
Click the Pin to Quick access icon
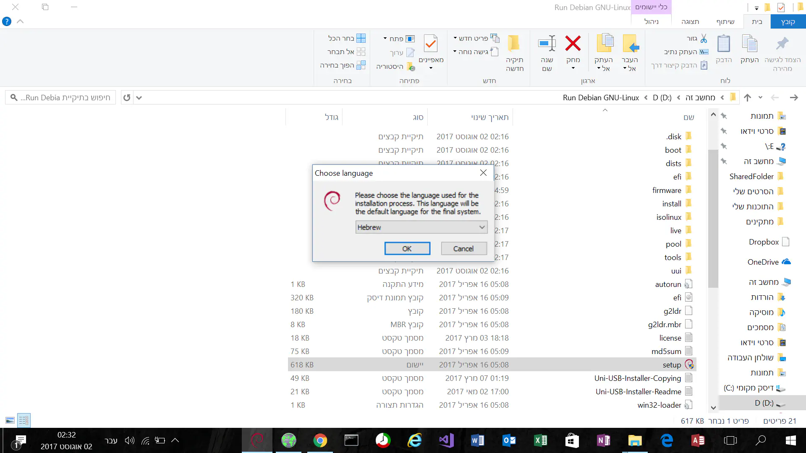click(x=782, y=44)
